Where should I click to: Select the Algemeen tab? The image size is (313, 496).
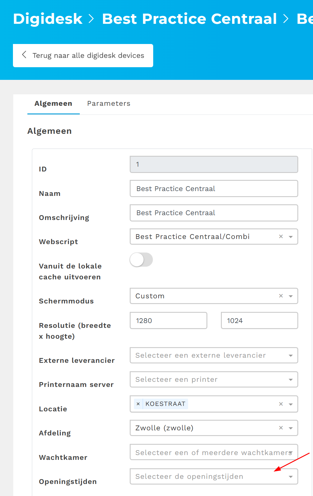(x=53, y=104)
